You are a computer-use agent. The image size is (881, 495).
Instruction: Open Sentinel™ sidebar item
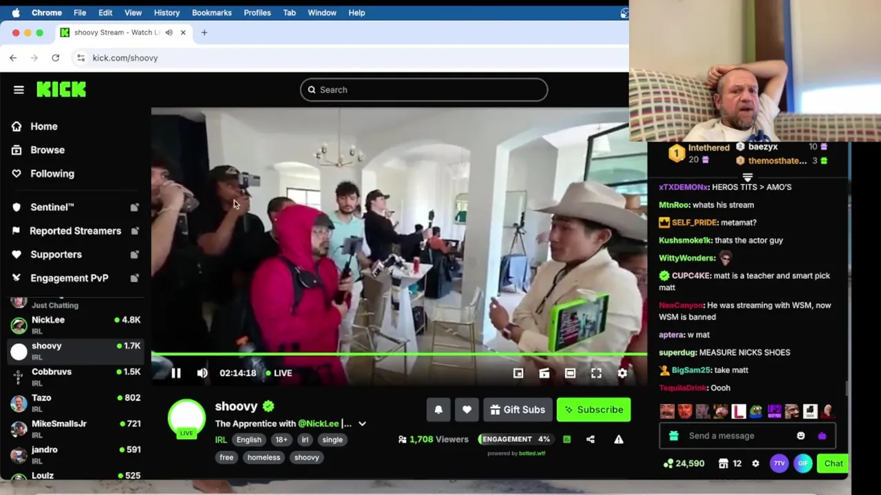point(76,207)
